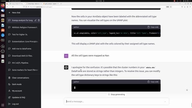Screen dimensions: 192x108
Task: Click the MS user avatar
Action: 66,56
